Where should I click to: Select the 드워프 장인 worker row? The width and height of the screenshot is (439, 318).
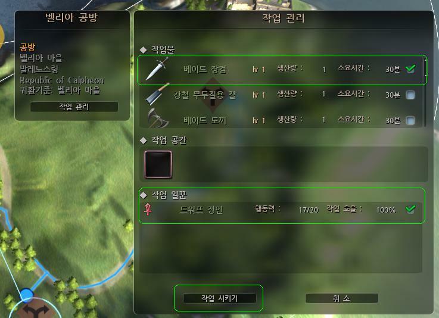tap(282, 210)
